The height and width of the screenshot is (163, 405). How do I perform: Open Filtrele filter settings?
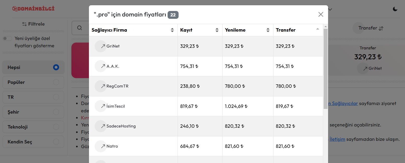click(33, 24)
